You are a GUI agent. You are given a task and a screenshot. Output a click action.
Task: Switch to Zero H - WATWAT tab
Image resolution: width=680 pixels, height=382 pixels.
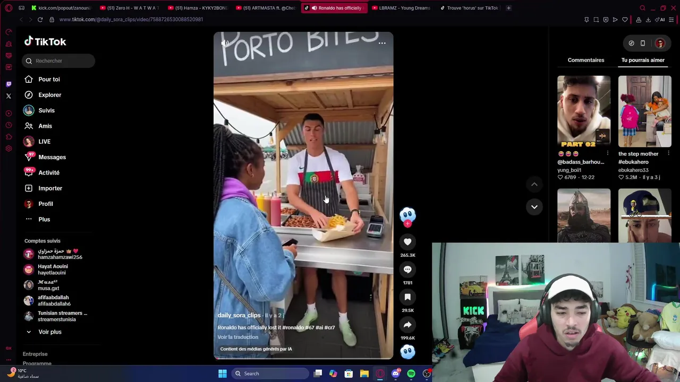pos(130,8)
